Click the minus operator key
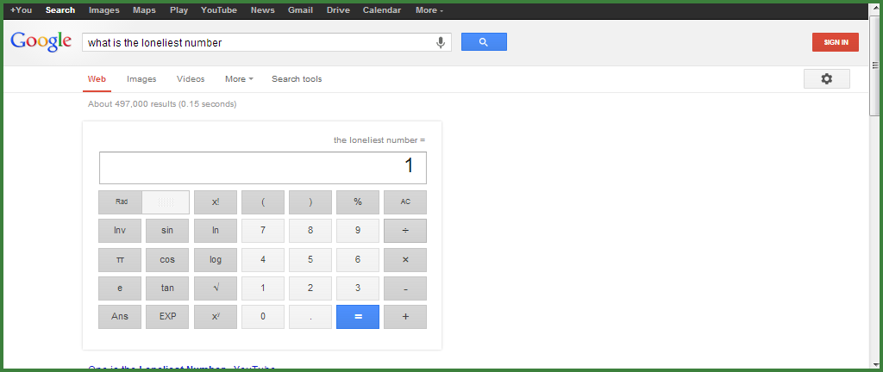This screenshot has width=883, height=372. (x=405, y=288)
